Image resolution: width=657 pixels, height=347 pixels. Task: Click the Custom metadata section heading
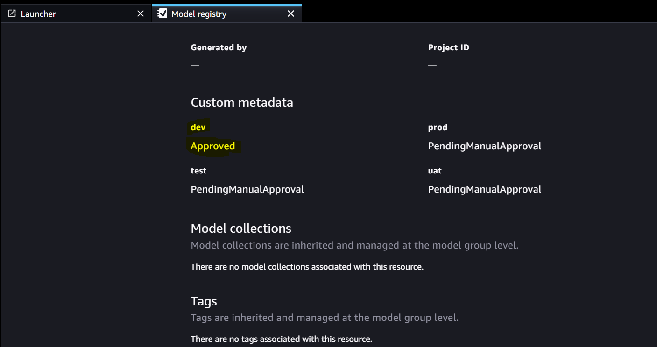(x=242, y=102)
